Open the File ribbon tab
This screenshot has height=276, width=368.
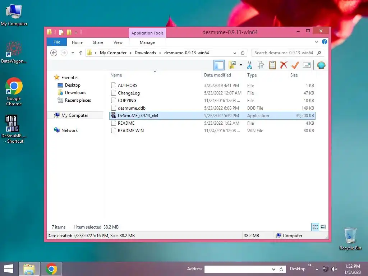(57, 42)
